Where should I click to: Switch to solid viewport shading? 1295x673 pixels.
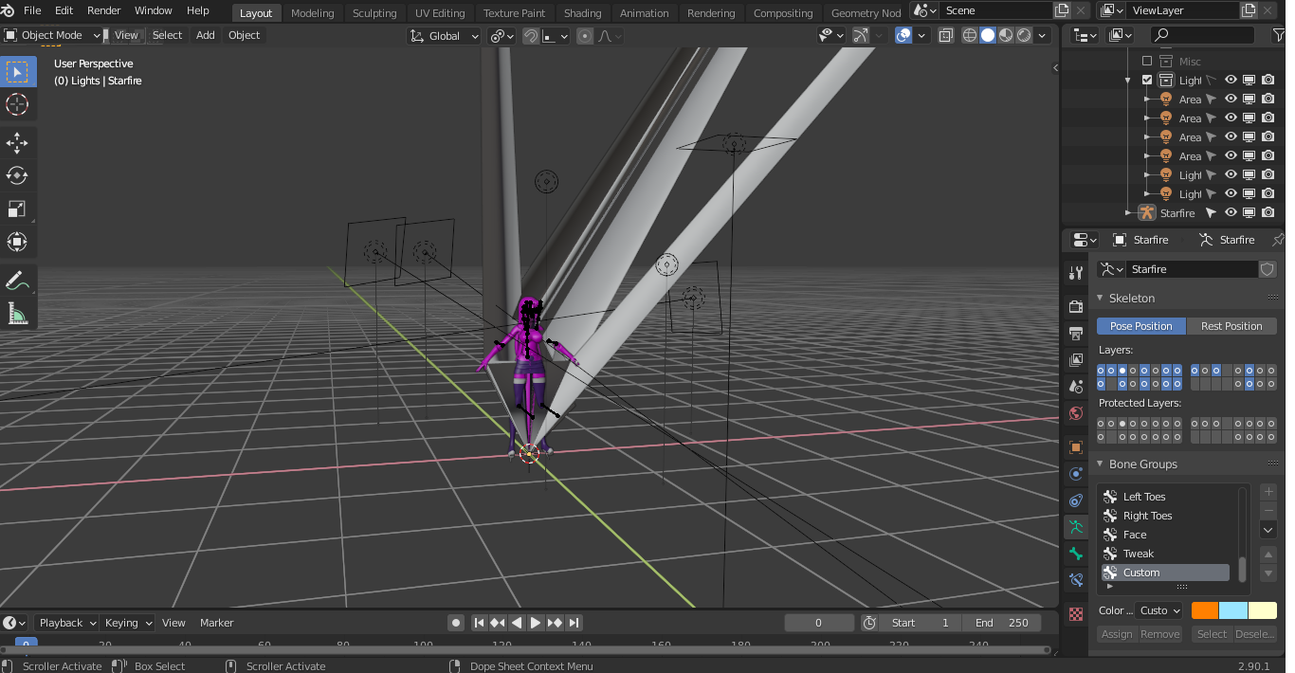988,35
